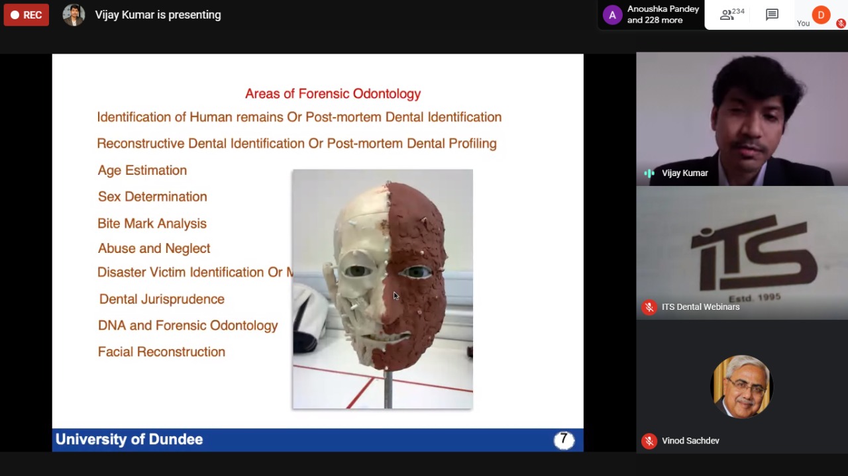Click slide number 7 badge on the slide
The image size is (848, 476).
564,440
